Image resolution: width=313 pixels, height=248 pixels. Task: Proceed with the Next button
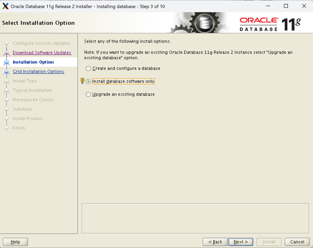pos(241,242)
